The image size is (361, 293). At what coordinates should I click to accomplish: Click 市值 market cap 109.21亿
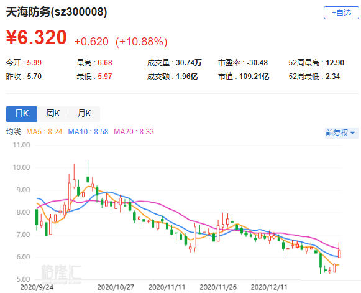(254, 77)
